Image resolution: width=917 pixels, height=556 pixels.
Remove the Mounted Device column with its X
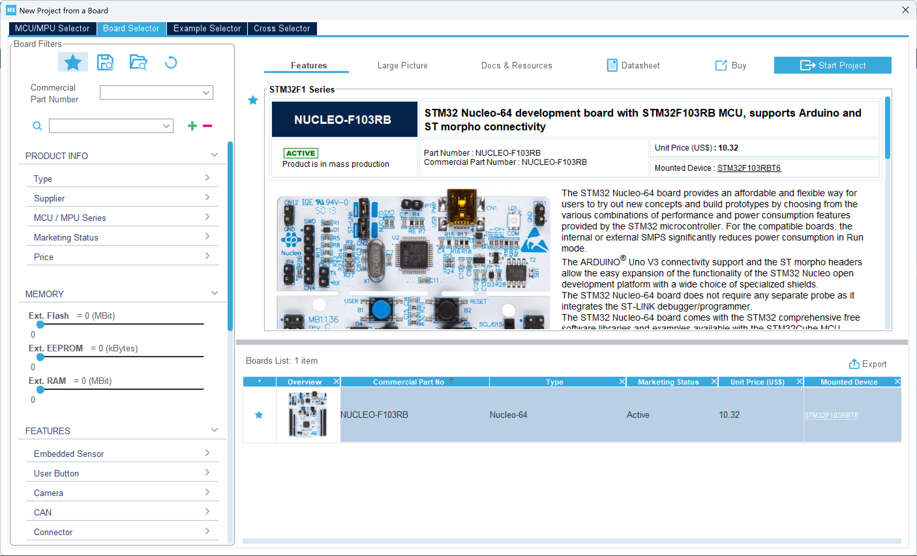(897, 381)
